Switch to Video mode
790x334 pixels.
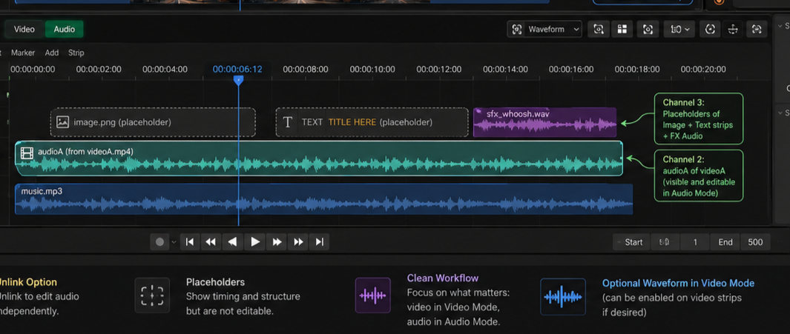click(24, 29)
